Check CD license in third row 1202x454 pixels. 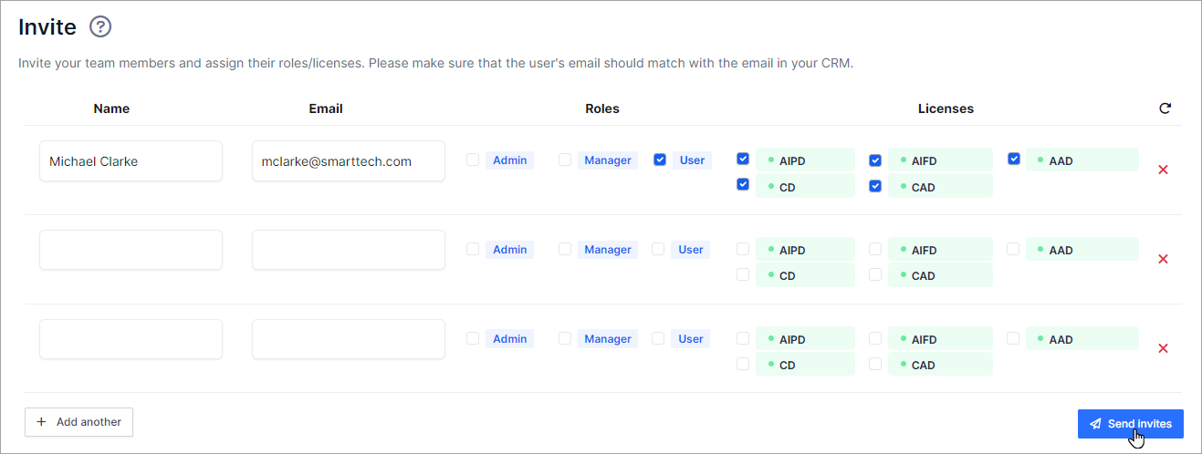click(743, 363)
